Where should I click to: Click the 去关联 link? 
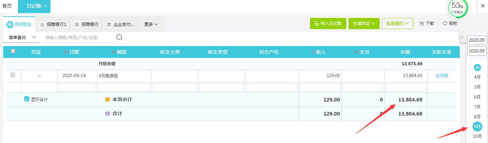(x=442, y=76)
